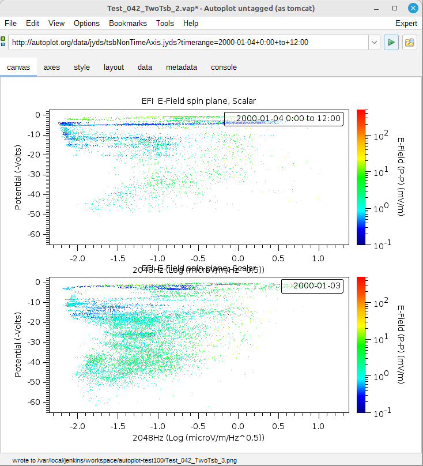The width and height of the screenshot is (423, 466).
Task: Switch to the metadata tab
Action: [x=182, y=67]
